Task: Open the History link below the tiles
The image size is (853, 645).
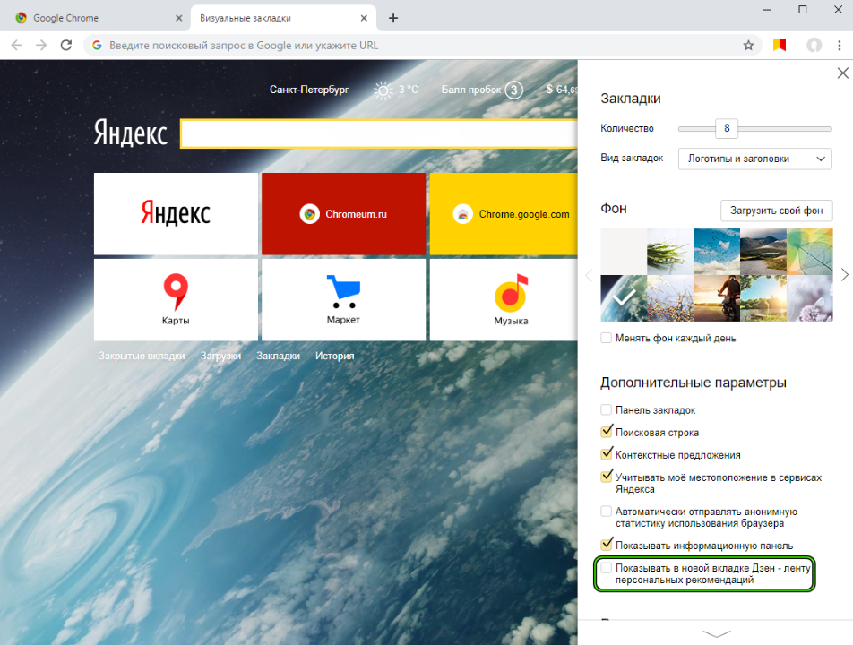Action: 334,356
